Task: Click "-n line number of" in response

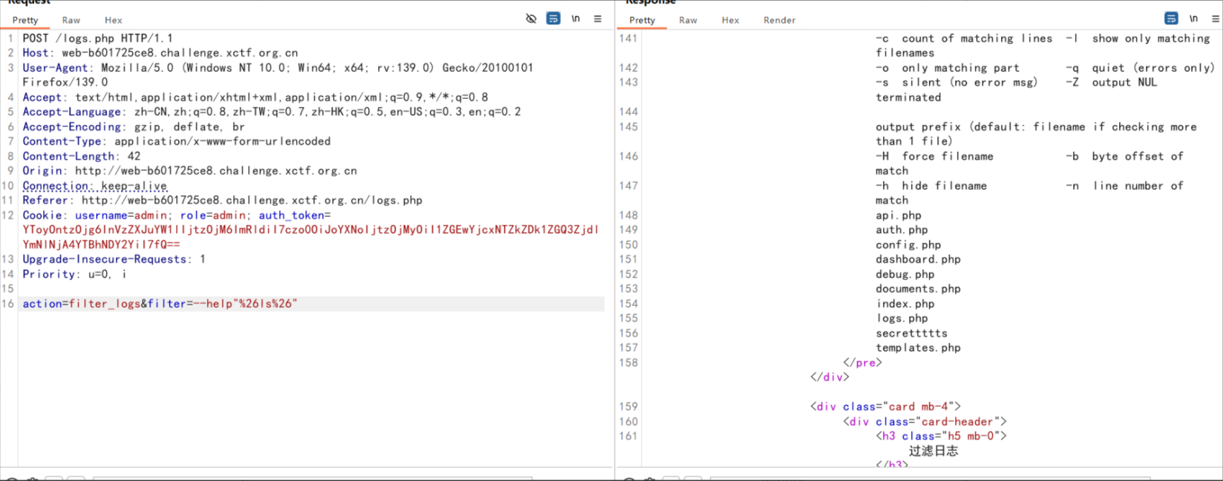Action: (1125, 186)
